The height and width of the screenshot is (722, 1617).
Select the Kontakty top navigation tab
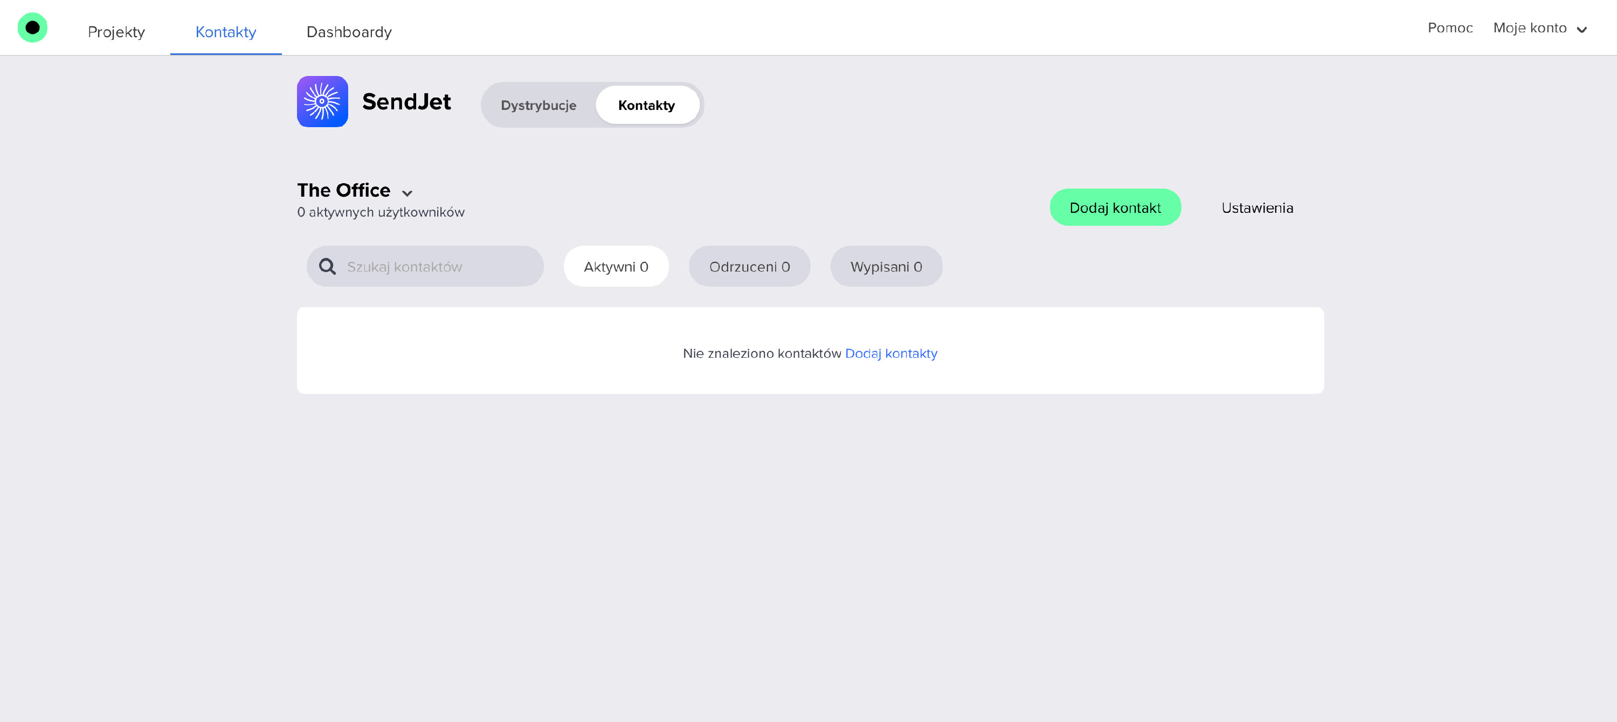pyautogui.click(x=225, y=32)
